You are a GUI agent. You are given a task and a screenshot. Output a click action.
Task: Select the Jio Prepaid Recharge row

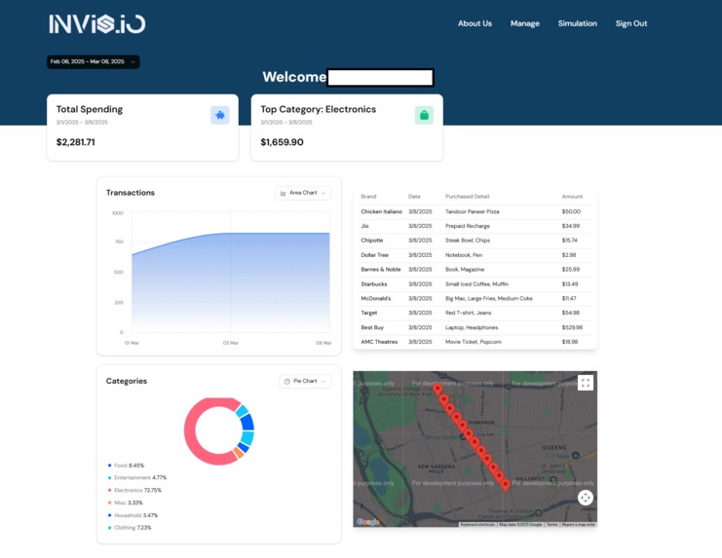[475, 226]
